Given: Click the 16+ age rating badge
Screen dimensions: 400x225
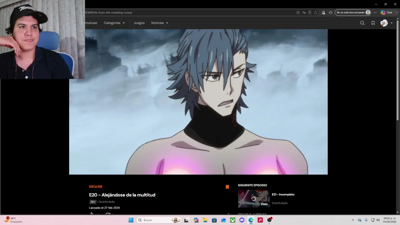Looking at the screenshot, I should [93, 202].
